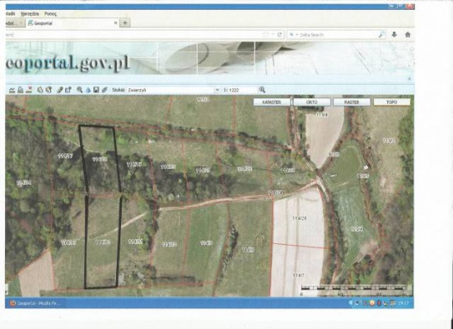Select the polygon shape tool icon

40,90
